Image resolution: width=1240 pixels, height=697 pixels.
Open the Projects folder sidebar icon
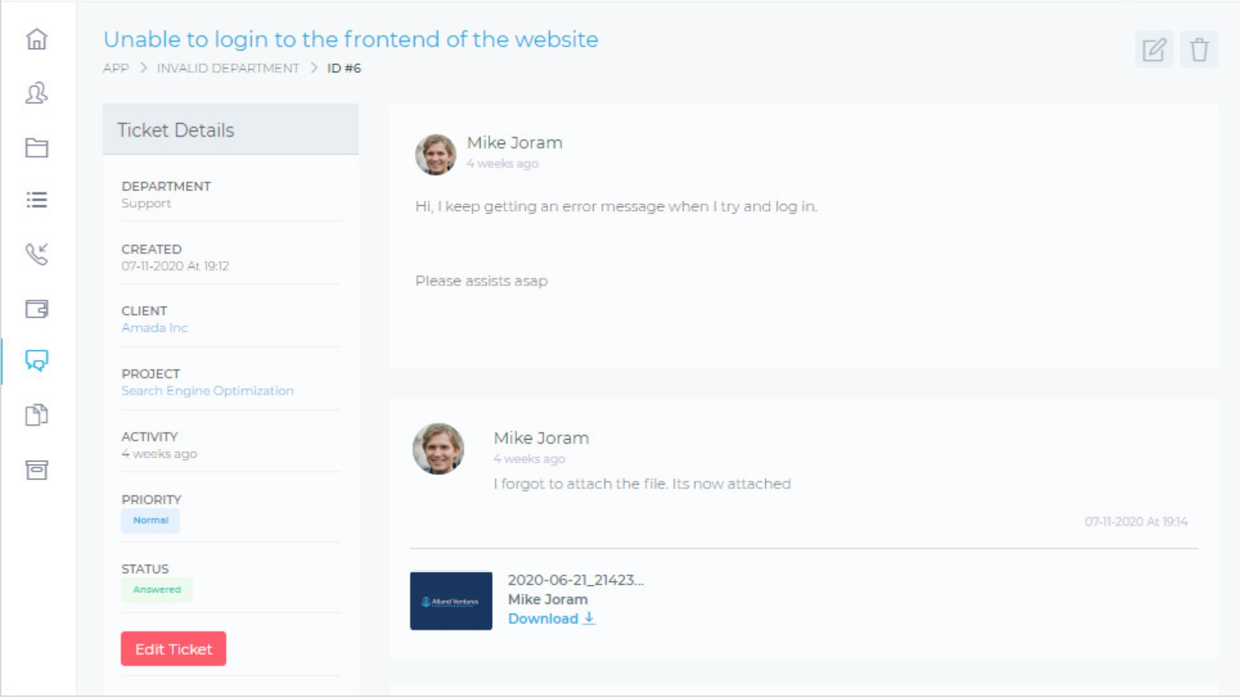coord(37,148)
